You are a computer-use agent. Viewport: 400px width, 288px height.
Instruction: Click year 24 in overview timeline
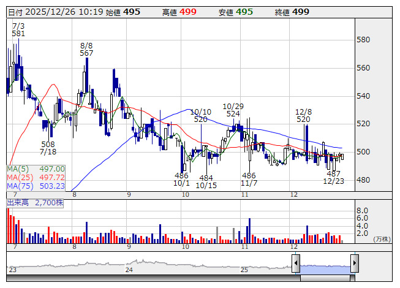tap(129, 270)
